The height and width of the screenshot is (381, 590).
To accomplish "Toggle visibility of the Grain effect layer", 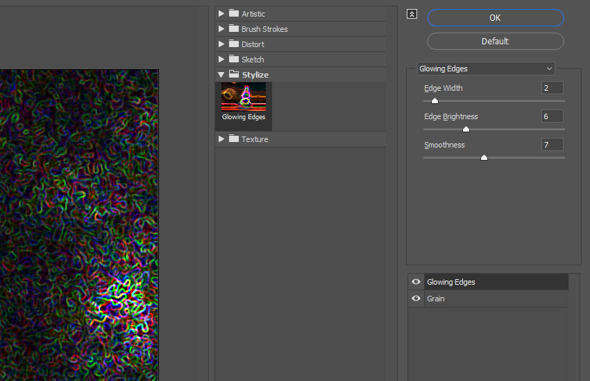I will click(416, 299).
